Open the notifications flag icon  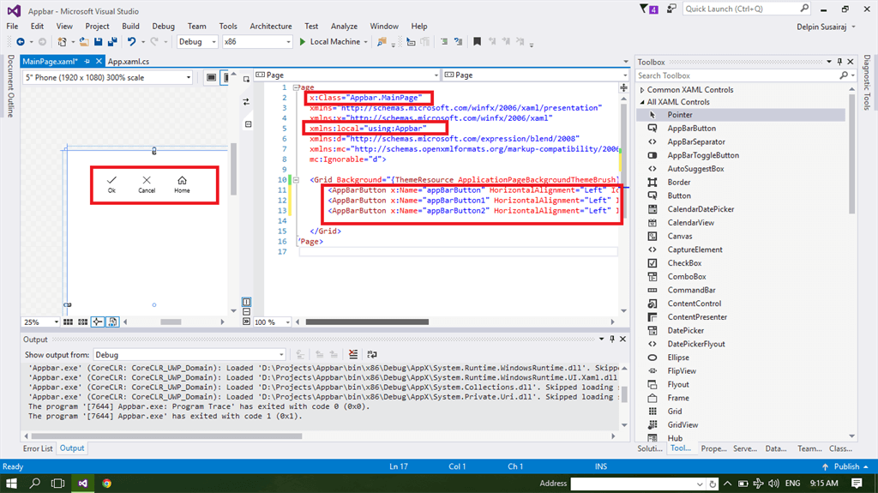644,9
